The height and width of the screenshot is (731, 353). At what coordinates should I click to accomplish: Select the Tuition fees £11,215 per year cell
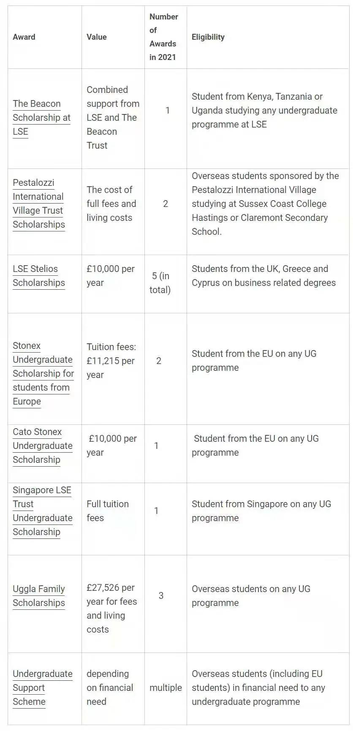(x=111, y=361)
